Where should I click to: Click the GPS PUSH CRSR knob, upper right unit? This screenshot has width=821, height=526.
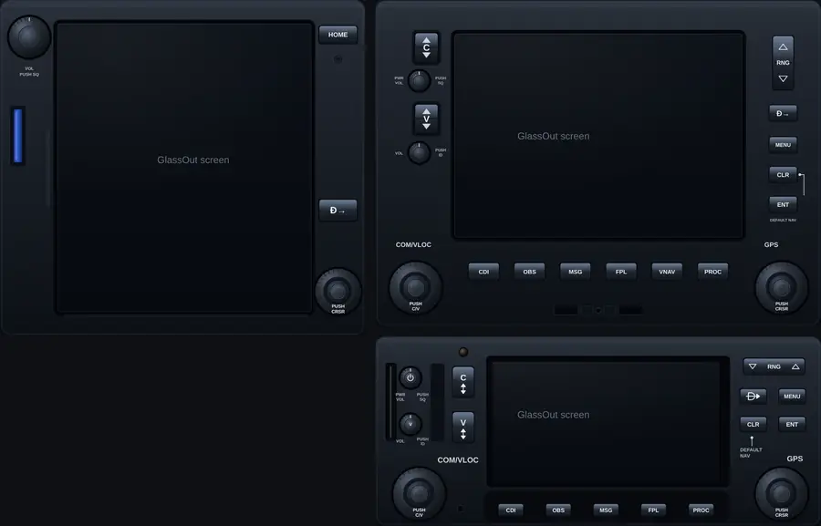pos(781,287)
